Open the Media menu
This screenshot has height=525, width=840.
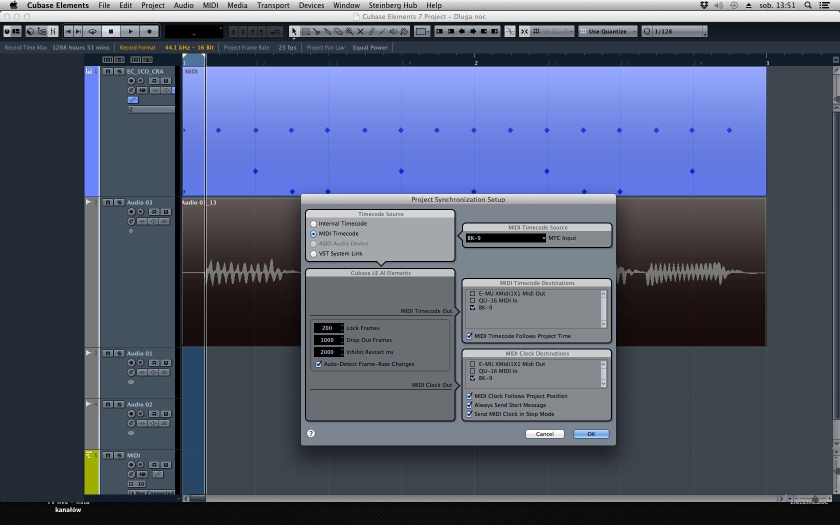[237, 5]
